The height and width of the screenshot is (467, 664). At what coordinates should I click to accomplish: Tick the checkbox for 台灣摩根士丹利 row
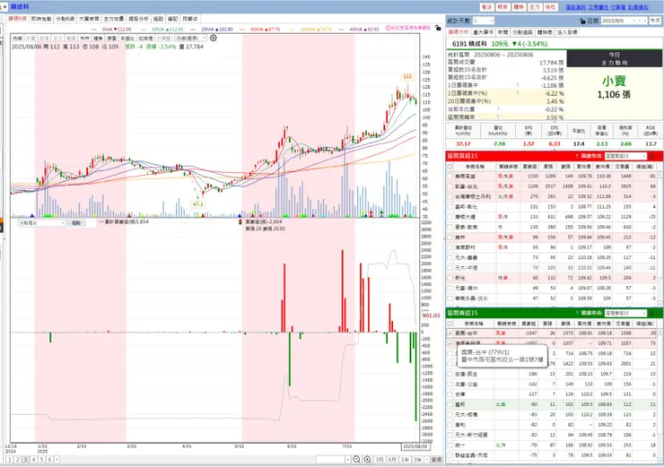click(450, 196)
